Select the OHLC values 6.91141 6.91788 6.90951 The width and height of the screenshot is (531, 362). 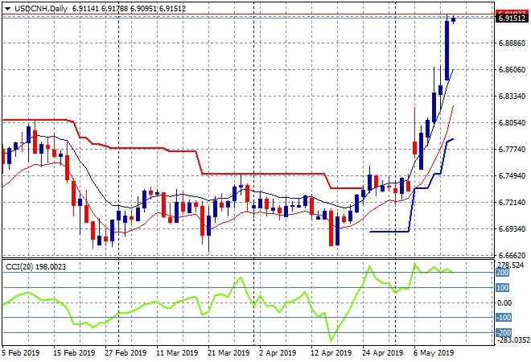pyautogui.click(x=114, y=9)
